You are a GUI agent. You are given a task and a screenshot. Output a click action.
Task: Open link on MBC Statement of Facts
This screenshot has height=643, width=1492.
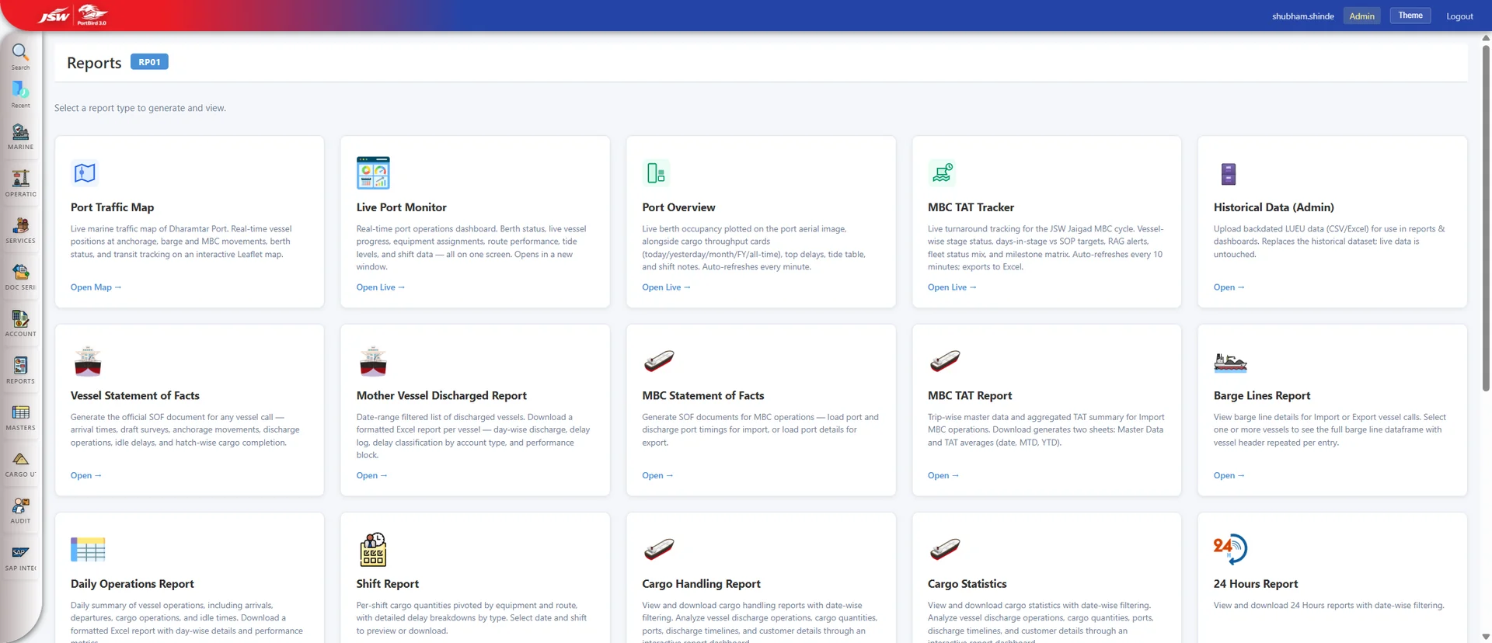click(657, 475)
